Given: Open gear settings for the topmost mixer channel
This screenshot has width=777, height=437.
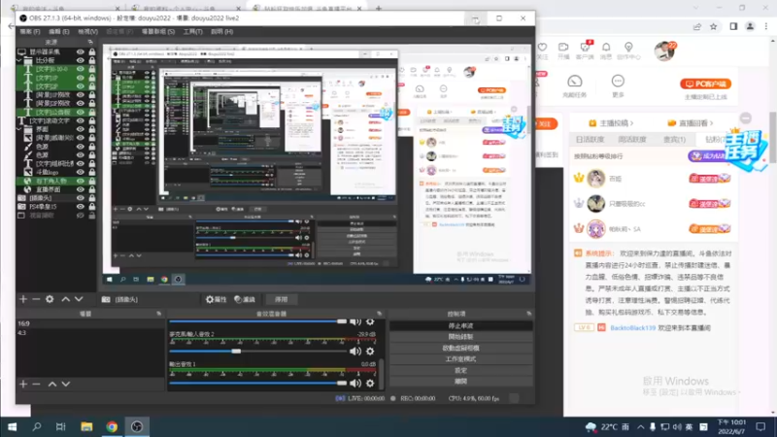Looking at the screenshot, I should [370, 321].
